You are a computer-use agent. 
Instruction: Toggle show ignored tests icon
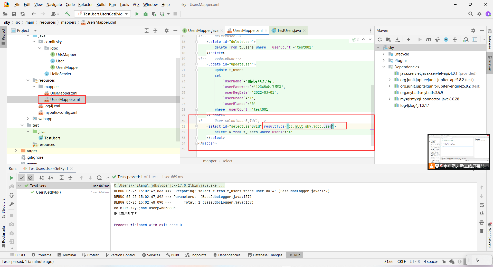tap(30, 178)
